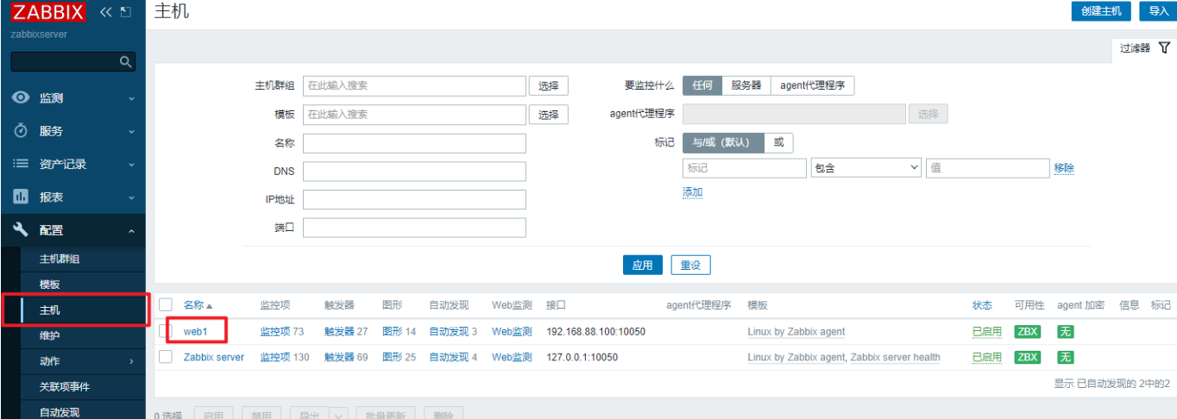Click the IP地址 filter input

coord(414,199)
